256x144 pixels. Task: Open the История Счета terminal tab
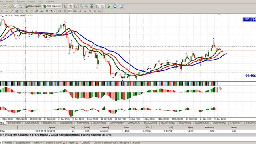[x=23, y=143]
